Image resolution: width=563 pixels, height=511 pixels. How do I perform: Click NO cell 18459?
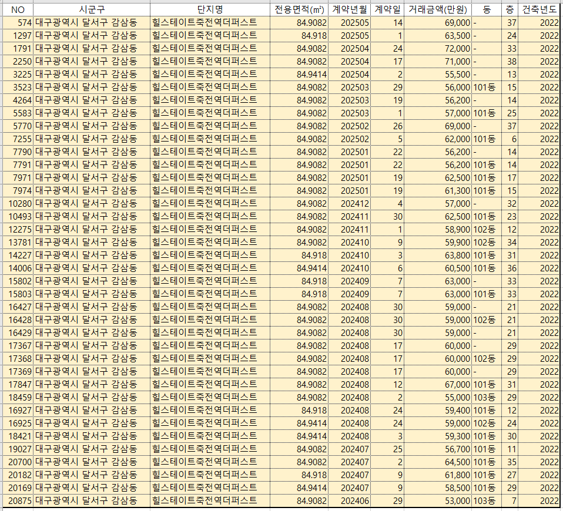[18, 397]
